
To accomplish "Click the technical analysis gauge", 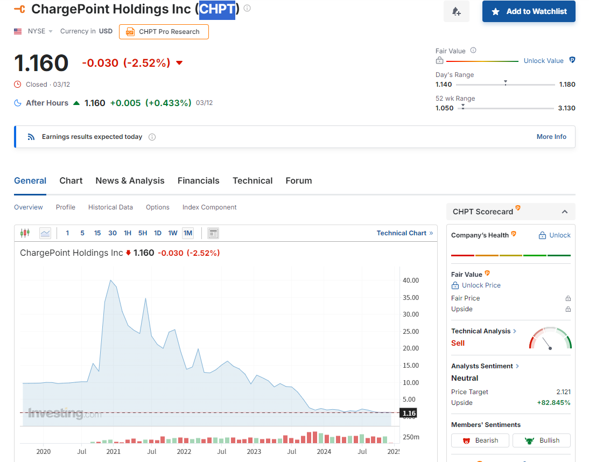I will click(x=550, y=338).
